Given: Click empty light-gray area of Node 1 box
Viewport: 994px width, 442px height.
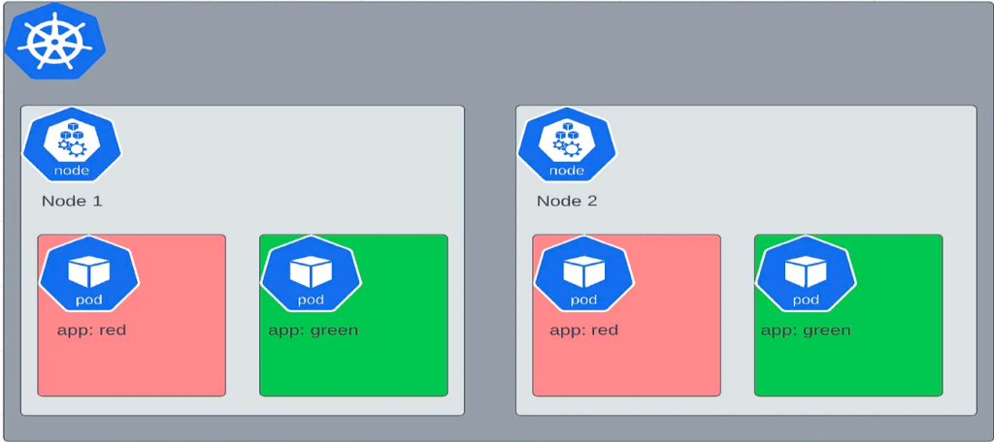Looking at the screenshot, I should (x=291, y=165).
